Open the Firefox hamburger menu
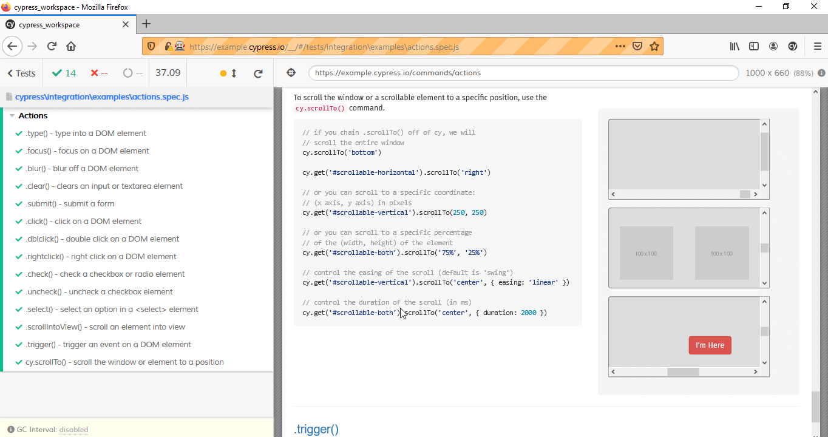 point(816,46)
